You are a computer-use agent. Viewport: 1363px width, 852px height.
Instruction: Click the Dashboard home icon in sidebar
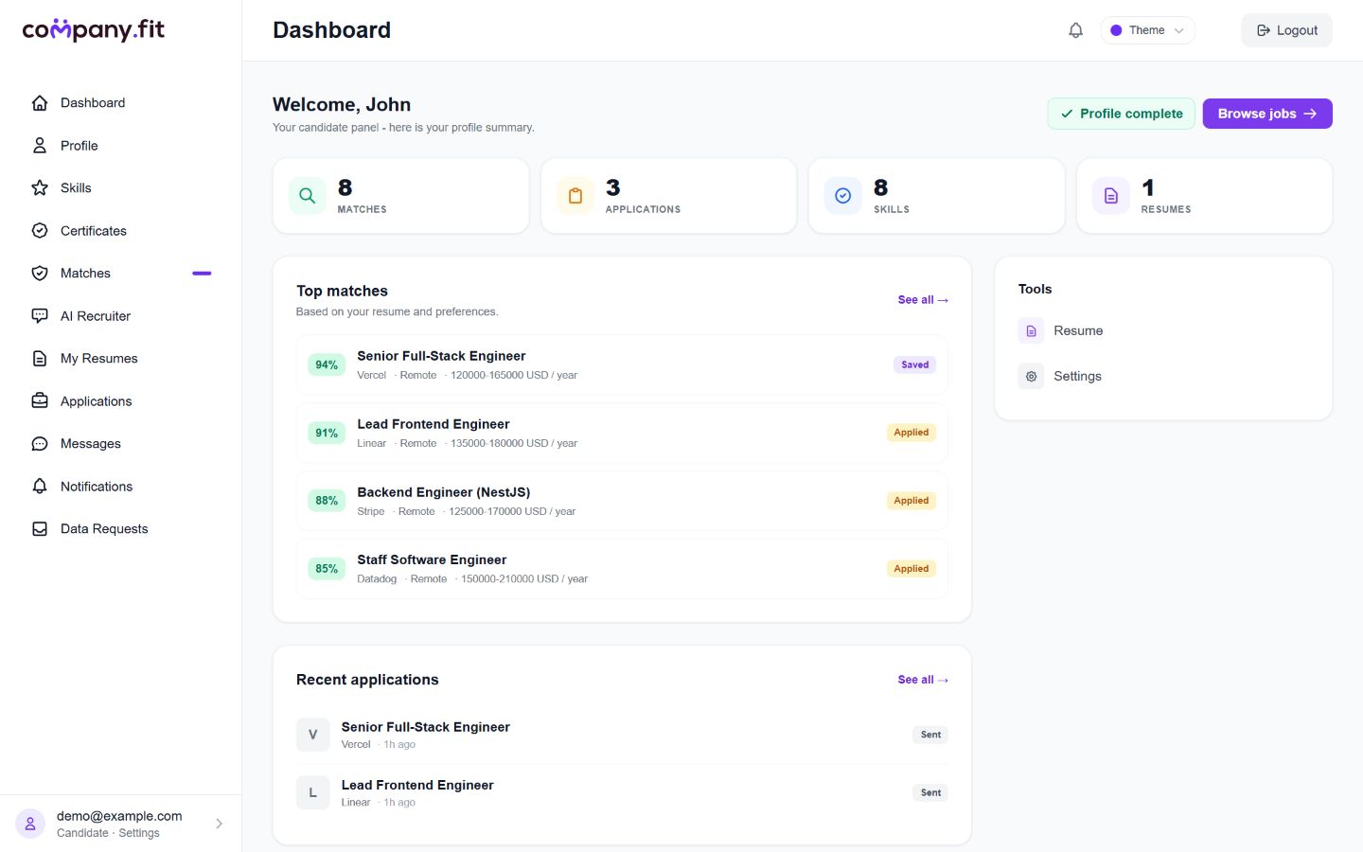click(x=40, y=103)
